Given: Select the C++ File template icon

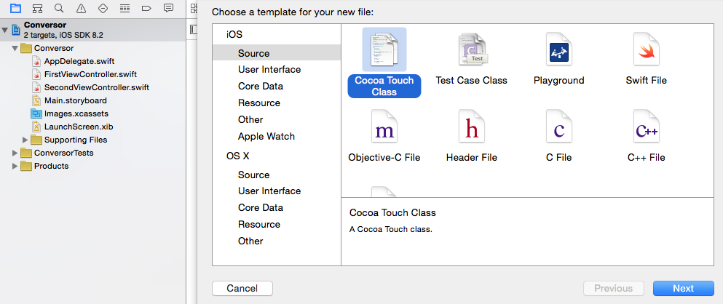Looking at the screenshot, I should tap(647, 127).
